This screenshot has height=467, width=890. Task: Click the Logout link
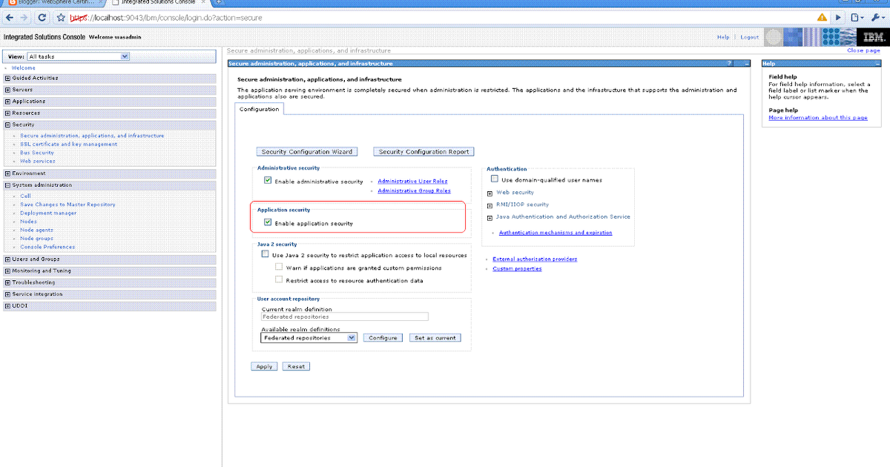tap(749, 37)
